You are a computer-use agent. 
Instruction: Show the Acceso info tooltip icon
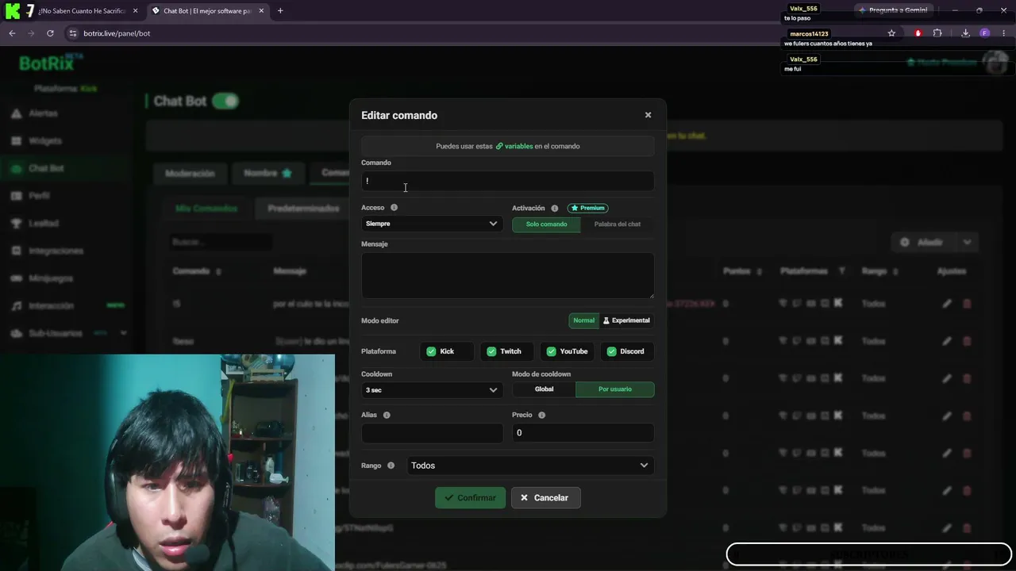[394, 208]
